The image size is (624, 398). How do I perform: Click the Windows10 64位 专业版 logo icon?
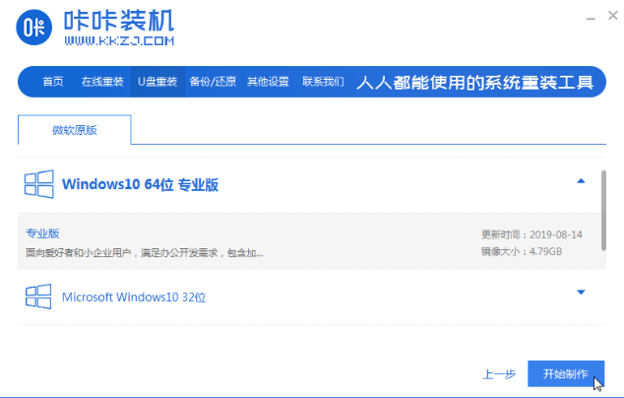coord(38,184)
